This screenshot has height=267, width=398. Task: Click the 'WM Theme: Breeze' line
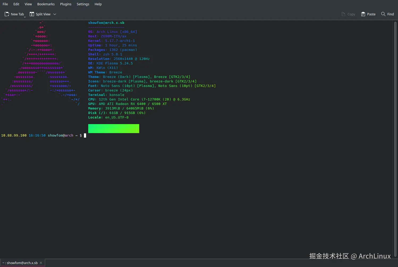[x=105, y=72]
